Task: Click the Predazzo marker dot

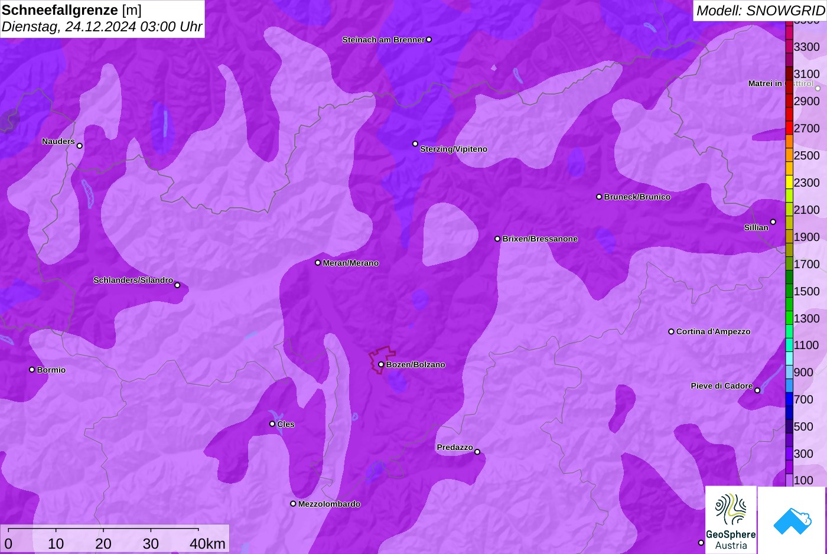Action: (477, 452)
